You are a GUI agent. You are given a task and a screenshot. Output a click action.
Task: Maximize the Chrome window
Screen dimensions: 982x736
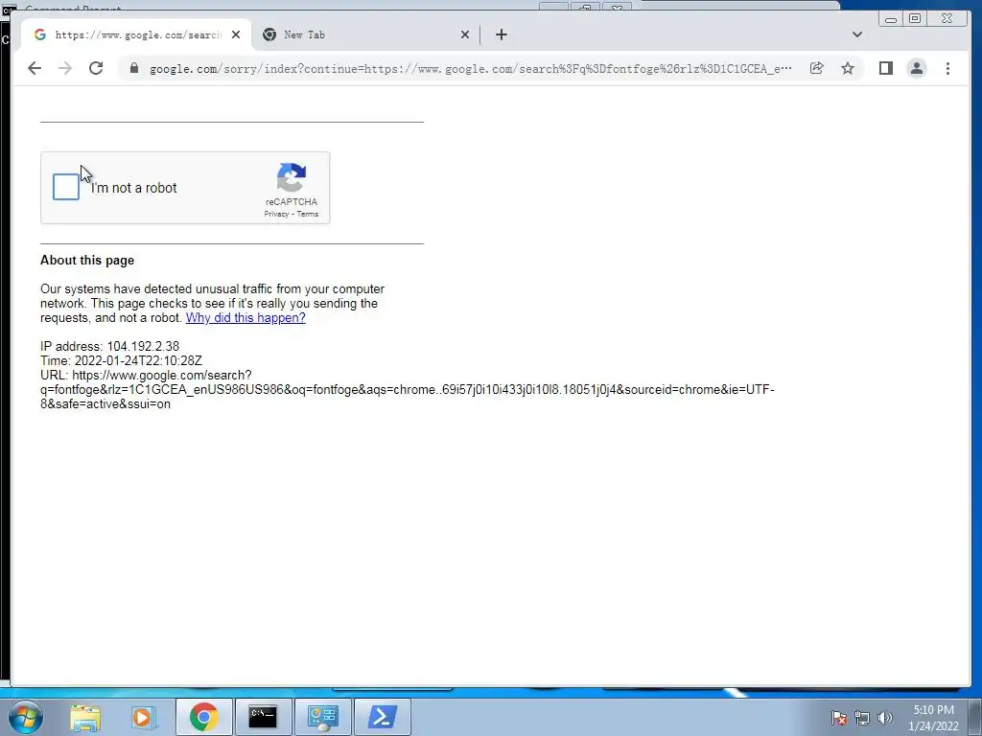coord(915,19)
